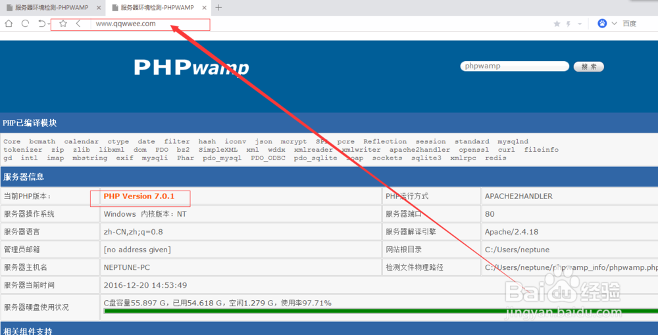Viewport: 658px width, 335px height.
Task: Click the 服务器解译引擎 label
Action: click(x=409, y=232)
